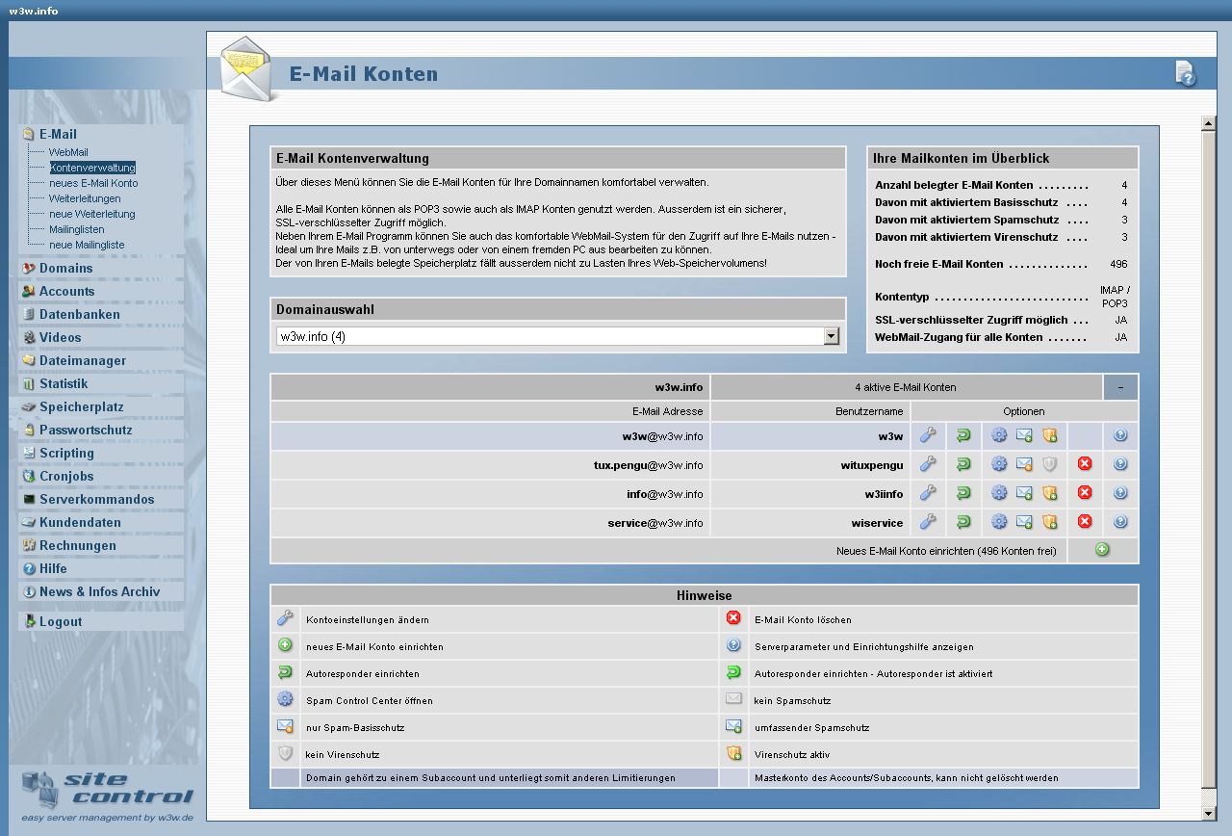Show server parameters help for w3w@w3w.info
Image resolution: width=1232 pixels, height=836 pixels.
coord(1120,435)
